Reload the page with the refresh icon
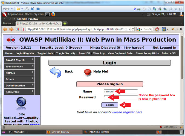Image resolution: width=185 pixels, height=136 pixels. (133, 29)
